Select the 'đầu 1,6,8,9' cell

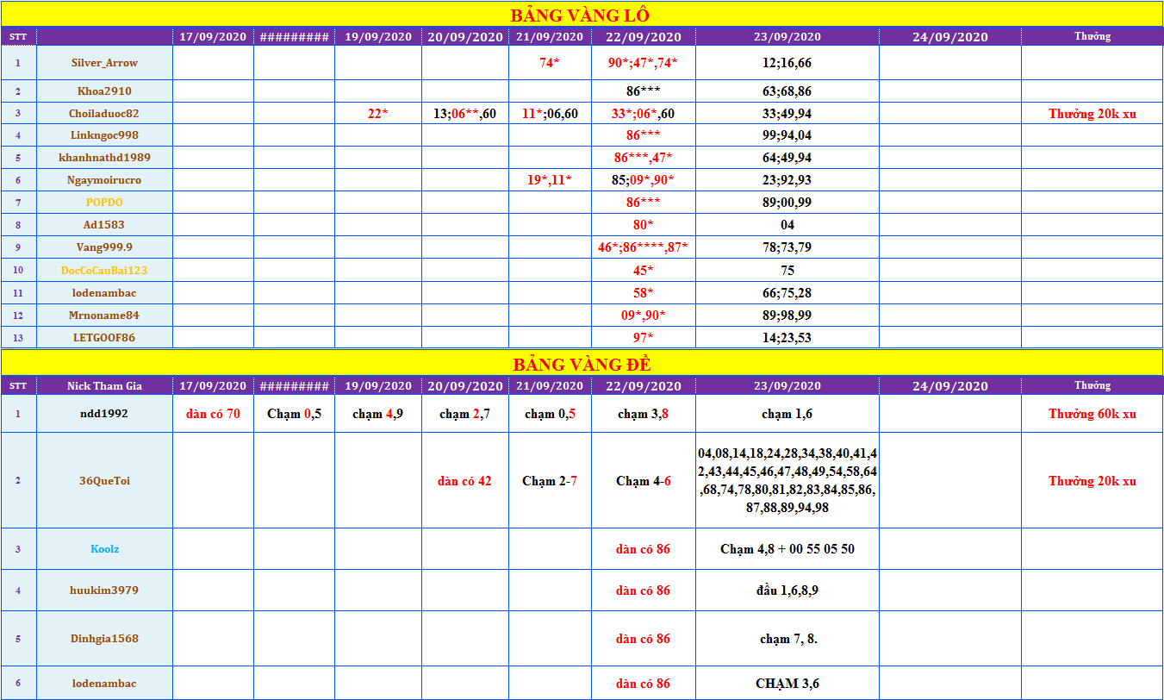click(x=787, y=591)
